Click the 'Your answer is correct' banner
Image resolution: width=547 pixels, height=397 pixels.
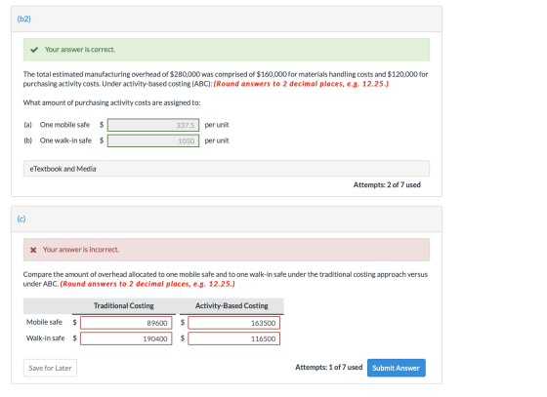coord(227,50)
